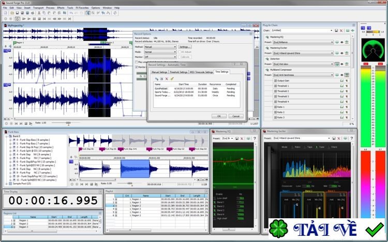The height and width of the screenshot is (242, 388).
Task: Toggle the Monitor checkbox in Record Options
Action: (137, 67)
